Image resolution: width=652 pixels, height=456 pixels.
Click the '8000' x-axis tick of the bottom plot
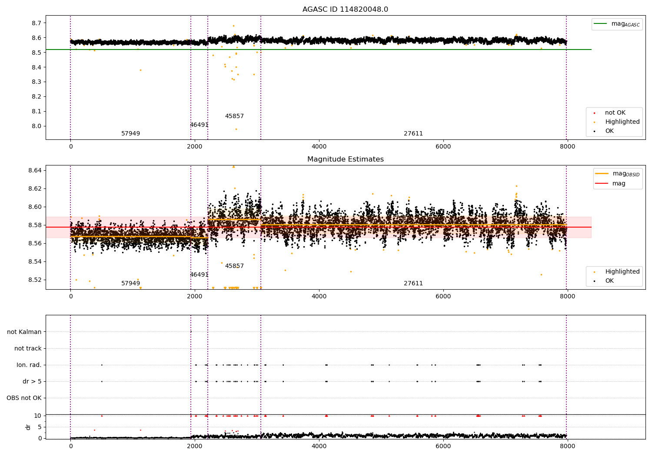point(567,446)
